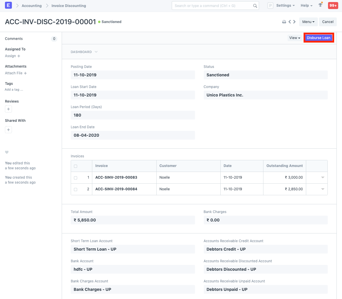Open the Settings menu

pos(285,6)
